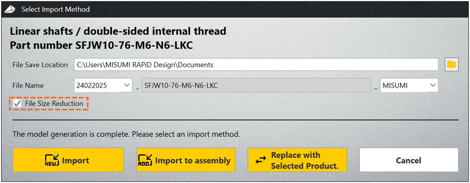This screenshot has height=183, width=470.
Task: Click the grayed SFJW10-76-M6-N6-LKC file name field
Action: 256,86
